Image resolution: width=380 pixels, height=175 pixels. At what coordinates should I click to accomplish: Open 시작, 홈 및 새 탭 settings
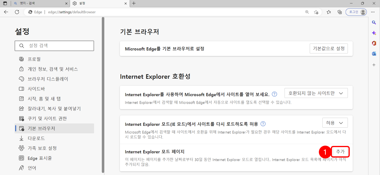coord(54,99)
